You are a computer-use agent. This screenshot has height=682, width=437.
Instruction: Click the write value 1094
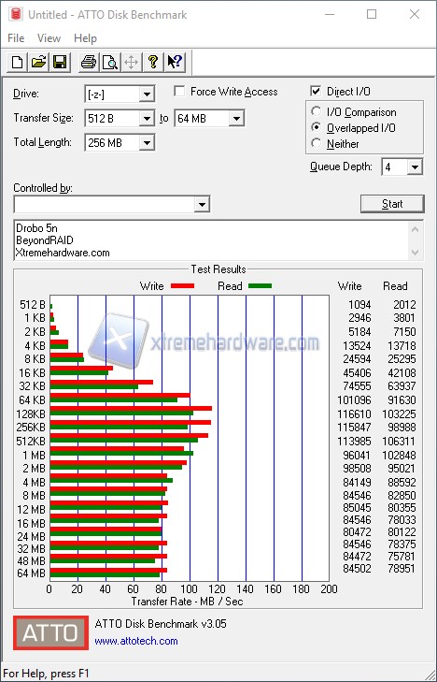coord(359,304)
